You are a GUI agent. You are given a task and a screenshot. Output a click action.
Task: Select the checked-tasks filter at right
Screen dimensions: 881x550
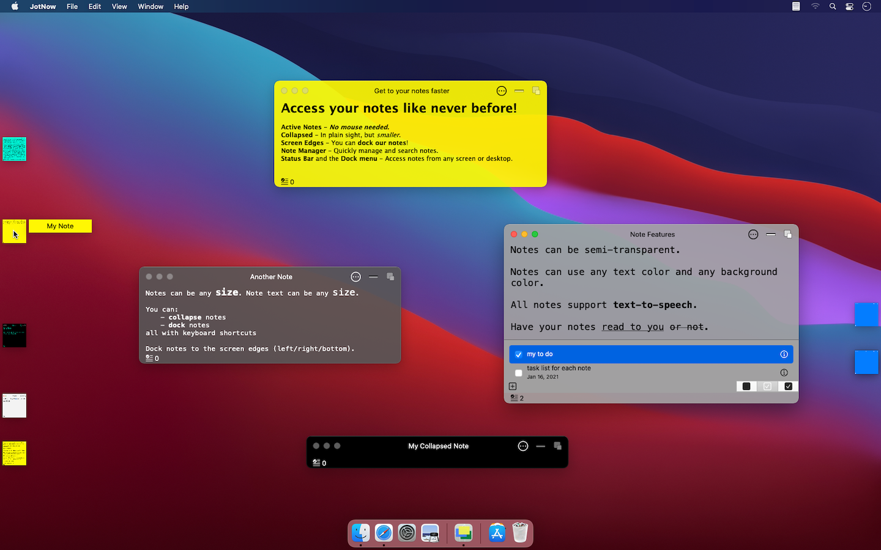[x=788, y=386]
